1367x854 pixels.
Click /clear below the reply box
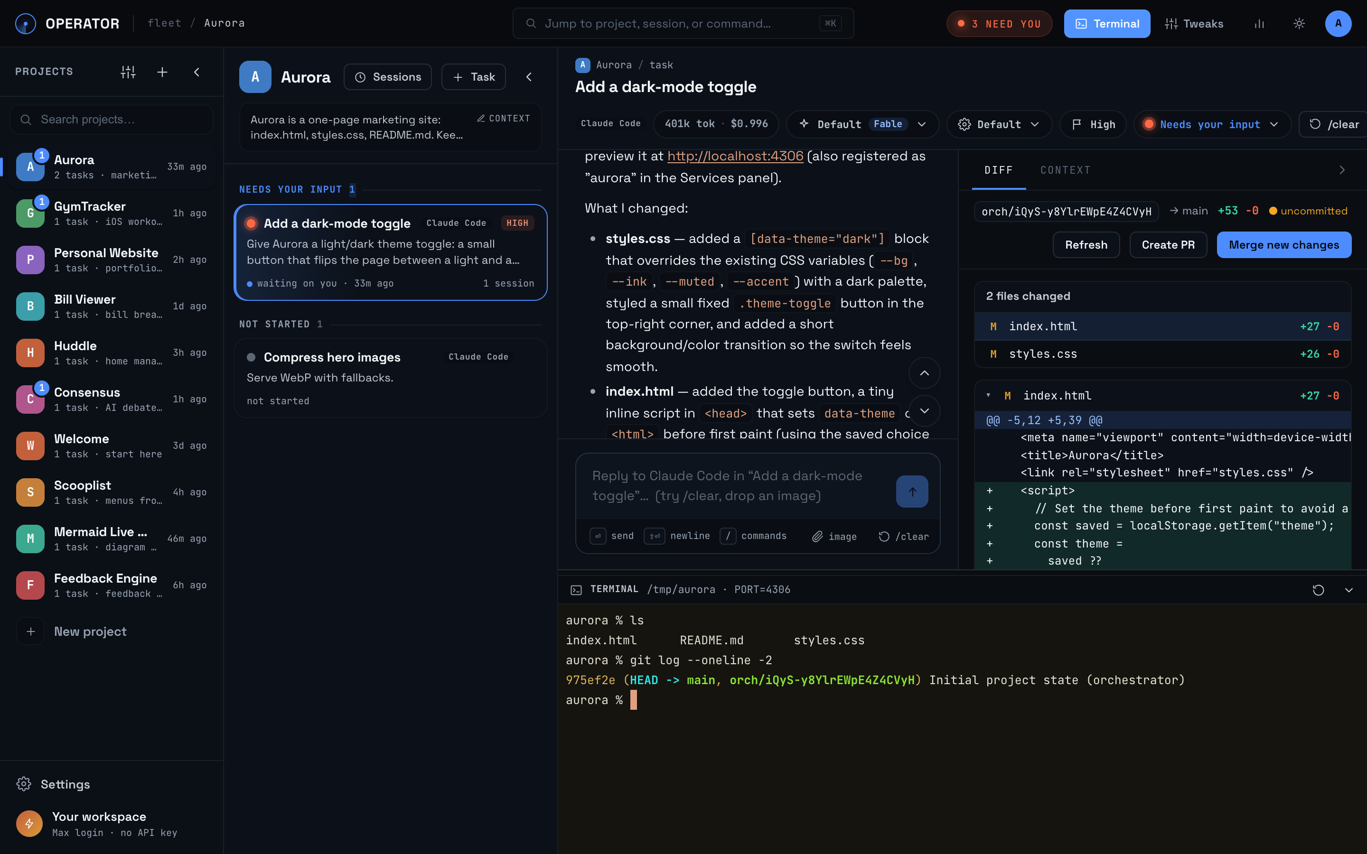[903, 536]
